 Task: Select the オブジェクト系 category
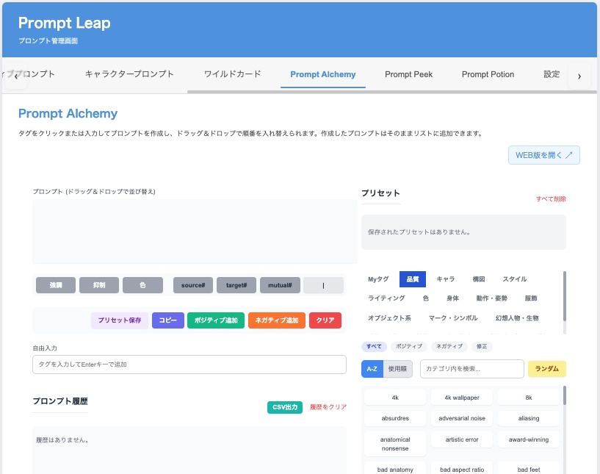(x=389, y=318)
